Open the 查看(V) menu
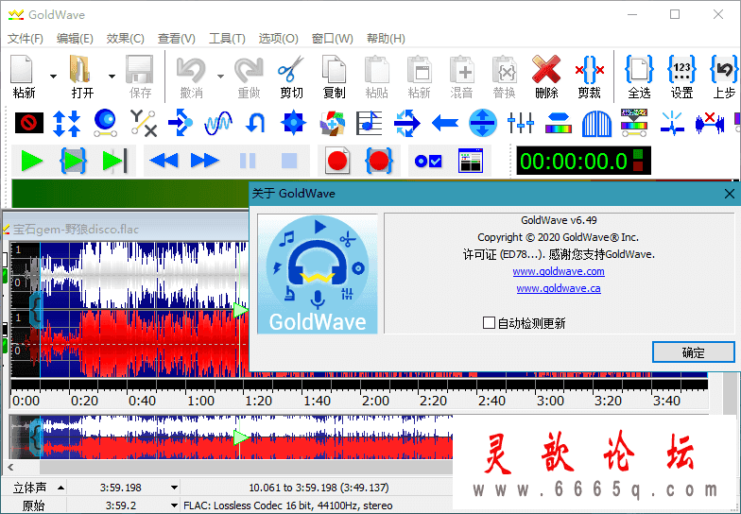Screen dimensions: 741x514 176,39
